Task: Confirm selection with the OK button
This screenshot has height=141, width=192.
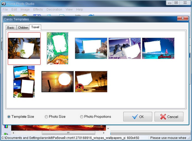Action: tap(138, 117)
